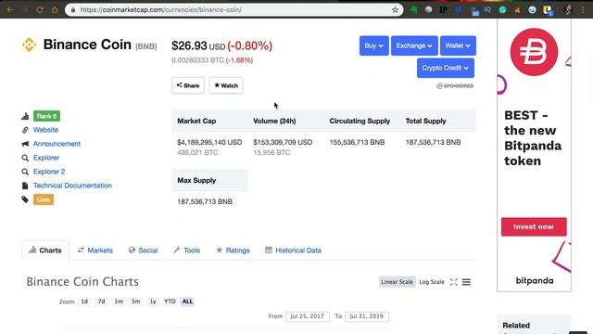Open the Technical Documentation link

72,186
